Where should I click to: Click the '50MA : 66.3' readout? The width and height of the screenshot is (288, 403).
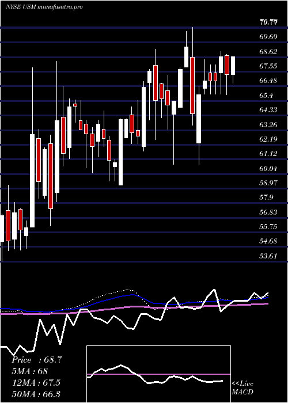coord(36,394)
